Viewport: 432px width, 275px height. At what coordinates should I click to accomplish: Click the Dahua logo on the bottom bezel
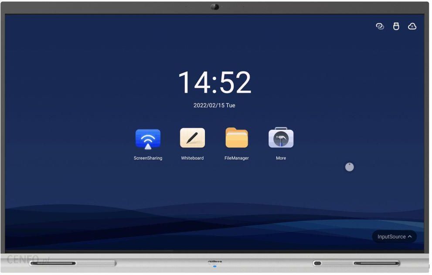[214, 262]
